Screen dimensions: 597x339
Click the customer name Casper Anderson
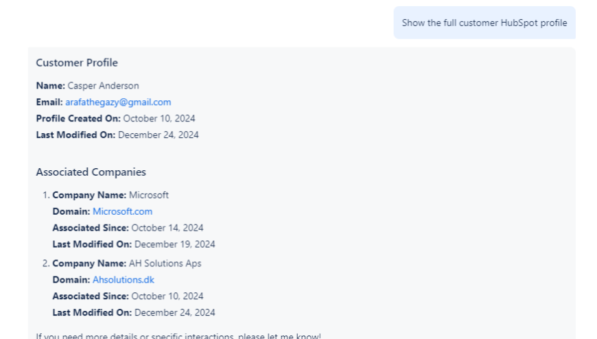(x=103, y=86)
